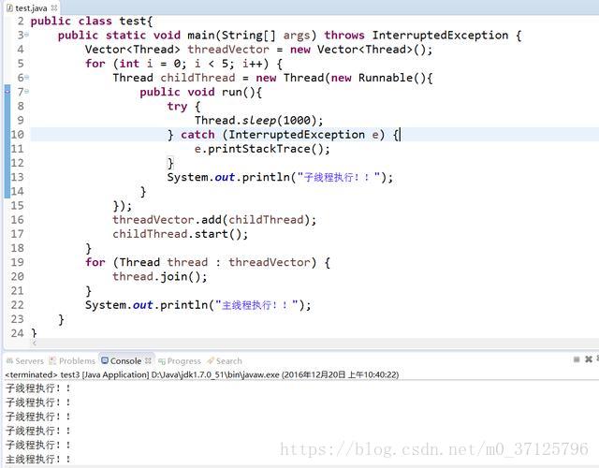This screenshot has height=468, width=599.
Task: Click the 'for (Thread thread : threadVector)' line
Action: click(208, 262)
